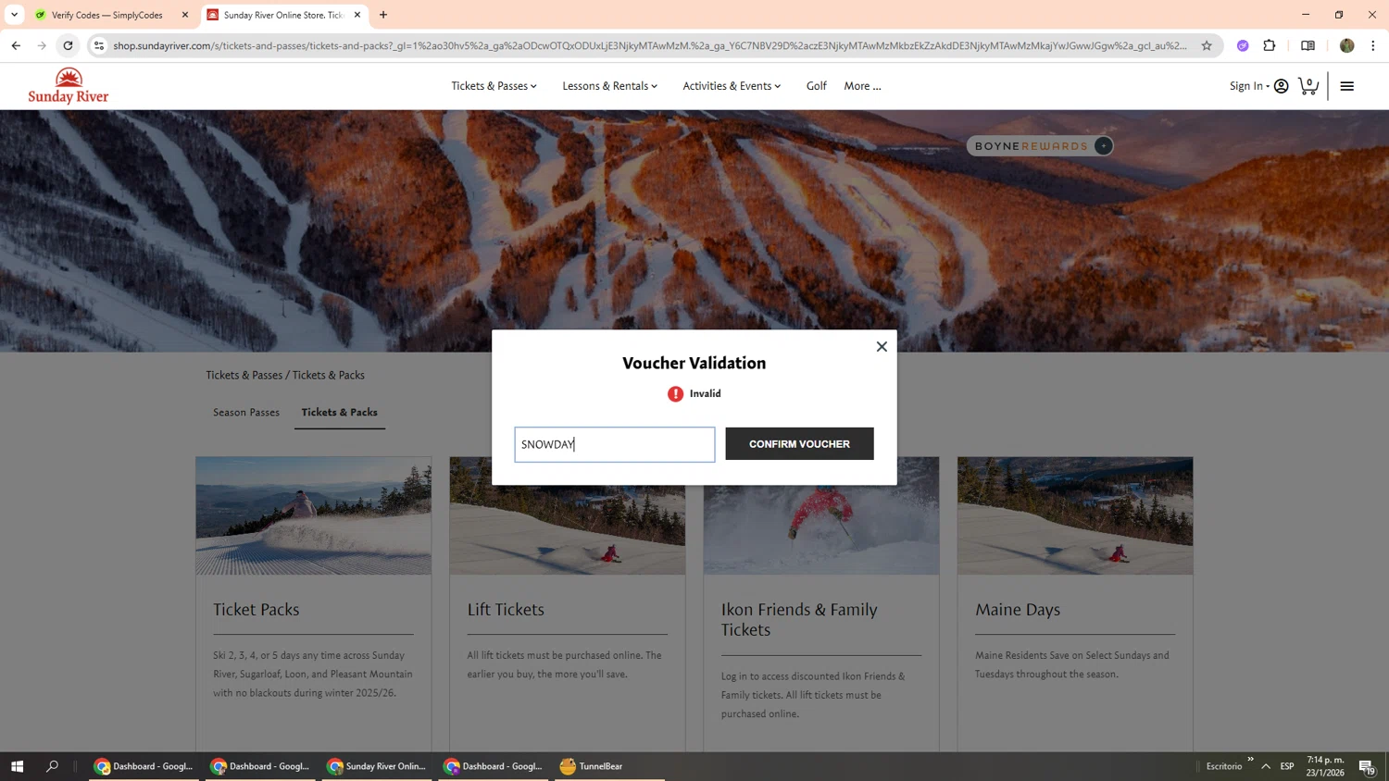The image size is (1389, 781).
Task: Switch to Verify Codes SimplyCodes browser tab
Action: tap(106, 15)
